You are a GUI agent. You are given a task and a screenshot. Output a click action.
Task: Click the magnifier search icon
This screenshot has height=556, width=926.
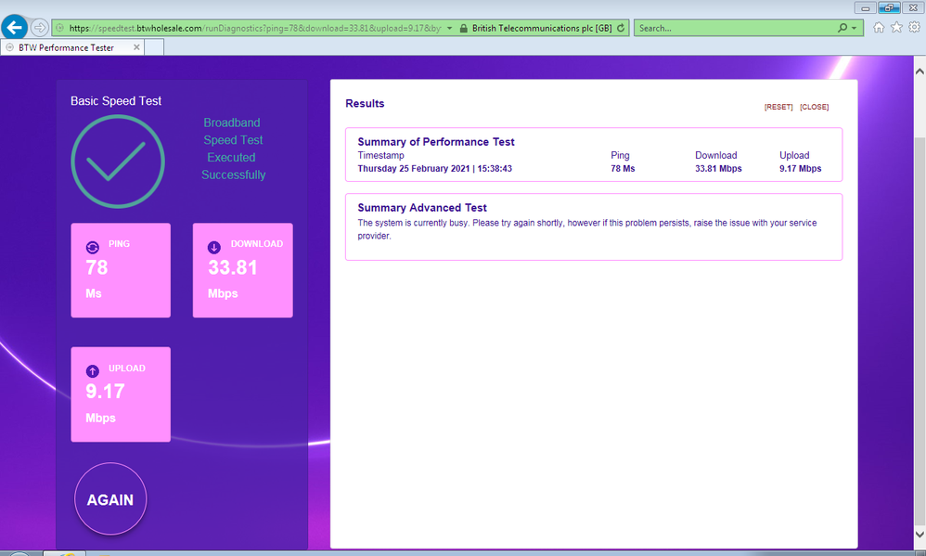coord(842,28)
